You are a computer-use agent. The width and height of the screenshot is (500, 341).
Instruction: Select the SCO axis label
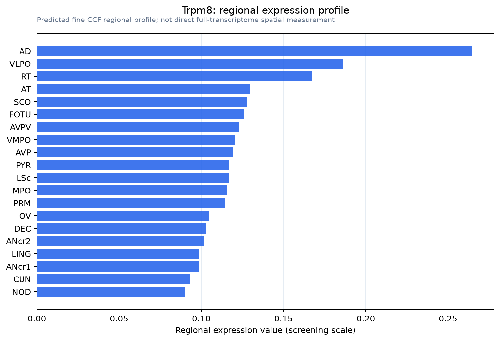22,102
